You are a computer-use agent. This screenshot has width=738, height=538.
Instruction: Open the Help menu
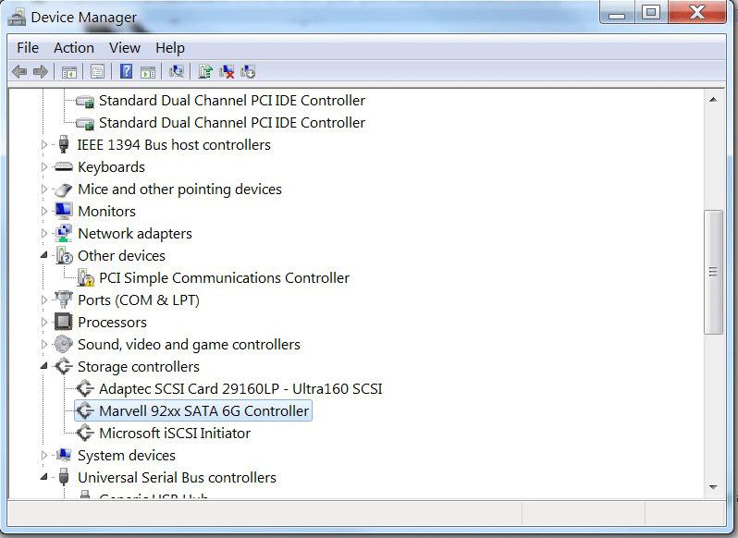tap(170, 48)
